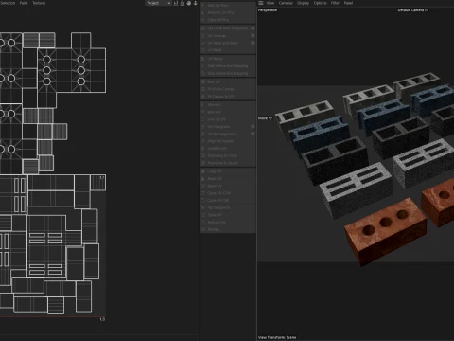This screenshot has width=454, height=341.
Task: Select Restore UV command
Action: [x=228, y=223]
